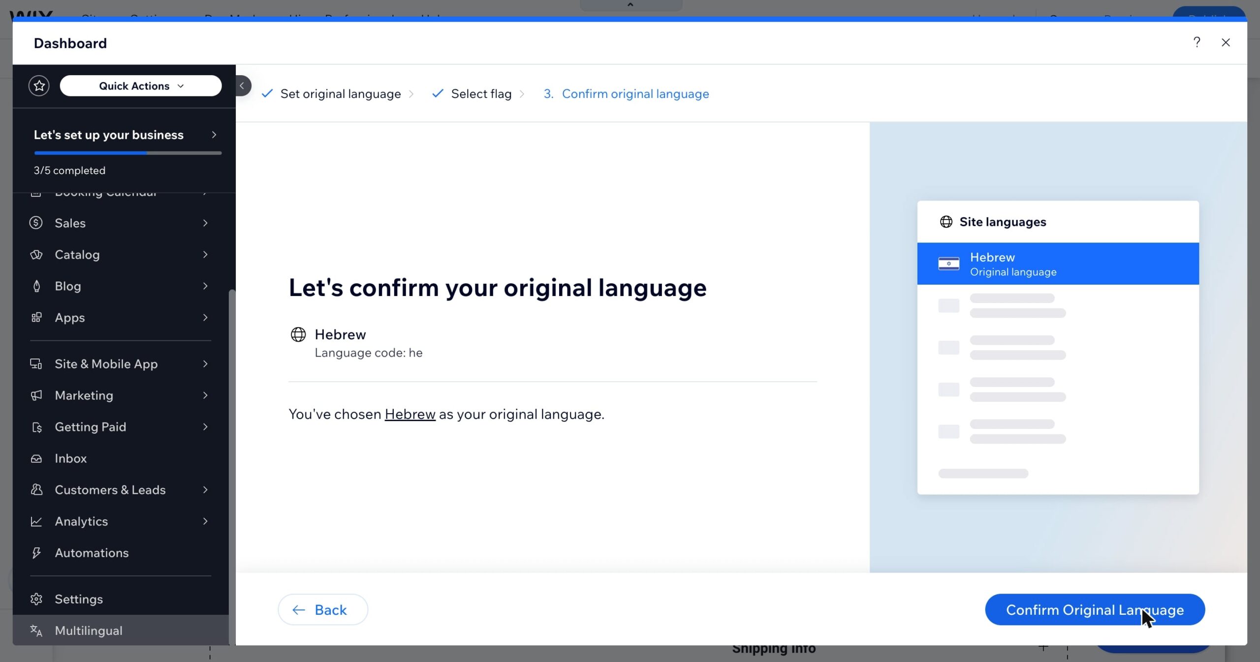Click the Multilingual translate icon
Viewport: 1260px width, 662px height.
click(36, 631)
